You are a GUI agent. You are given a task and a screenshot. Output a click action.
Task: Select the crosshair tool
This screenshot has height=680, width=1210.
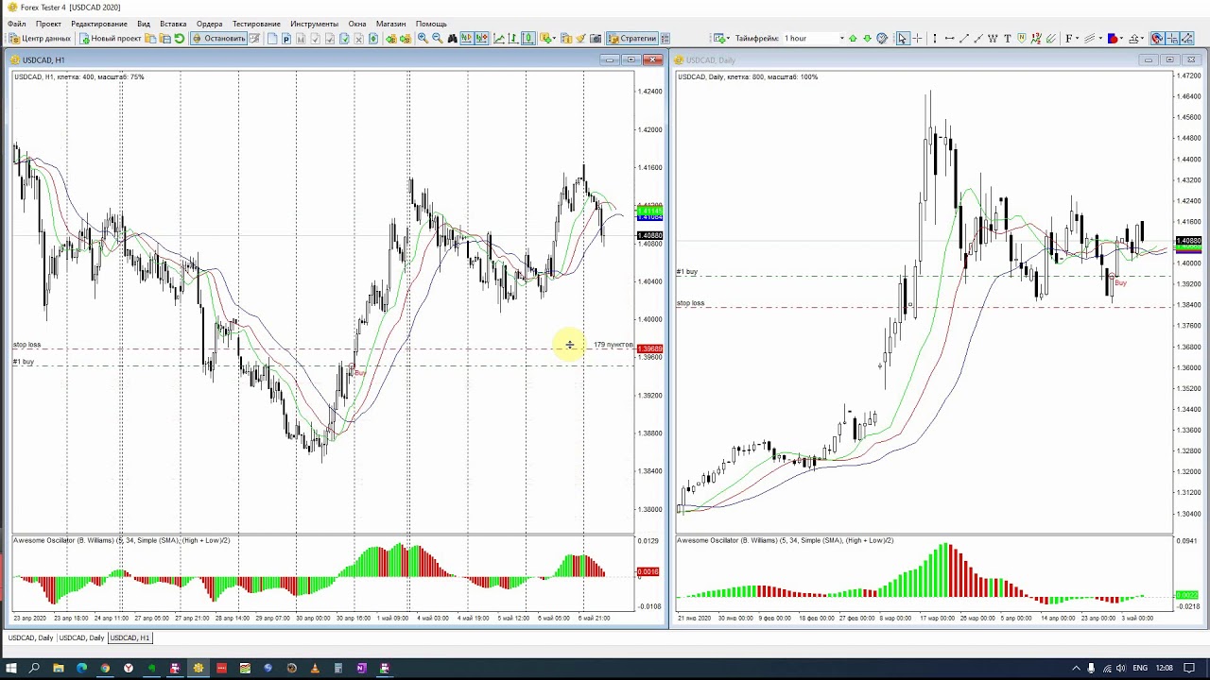point(917,39)
